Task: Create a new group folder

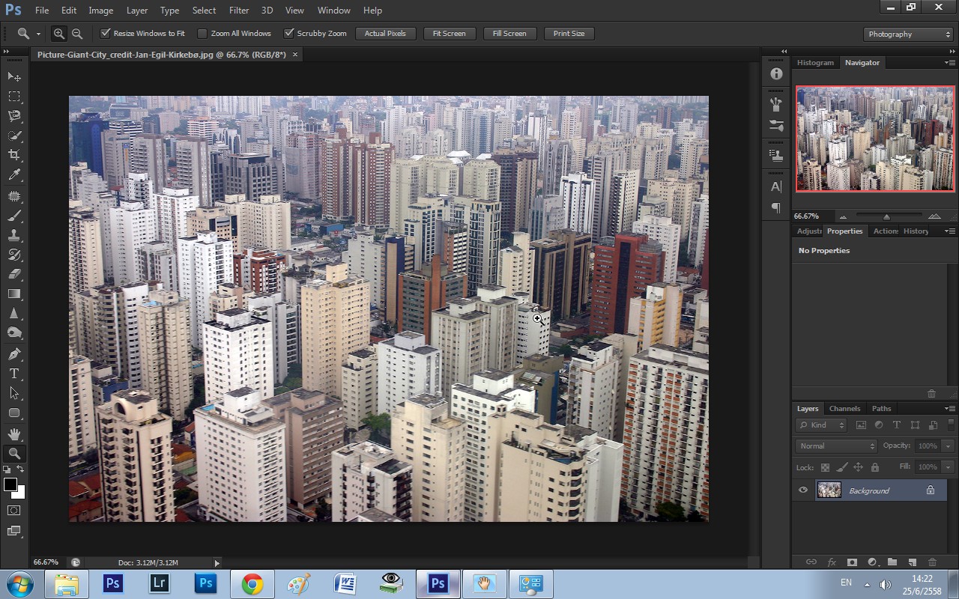Action: point(892,562)
